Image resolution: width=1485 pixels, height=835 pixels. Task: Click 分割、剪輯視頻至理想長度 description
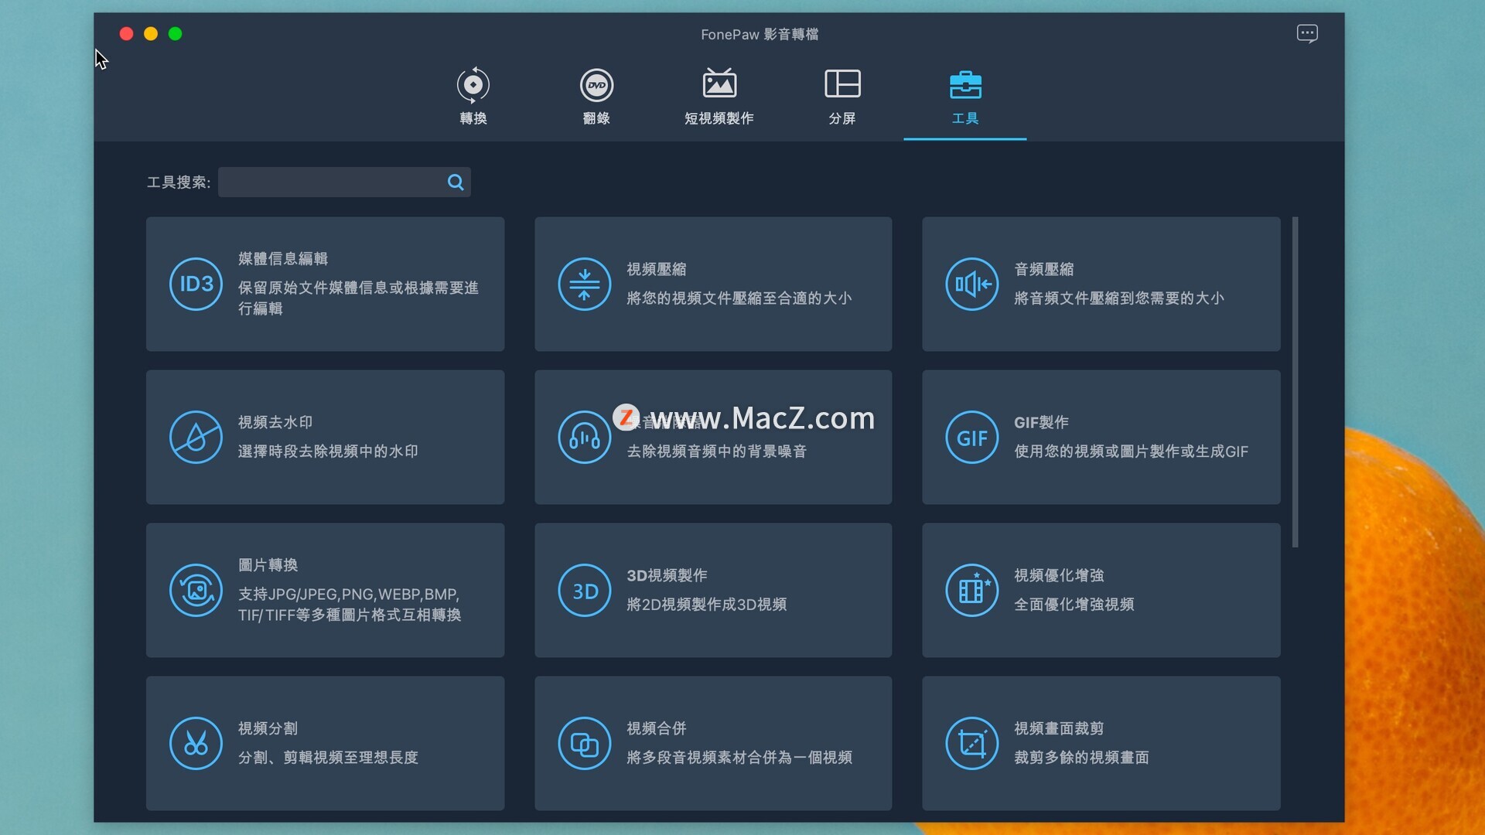pos(328,757)
